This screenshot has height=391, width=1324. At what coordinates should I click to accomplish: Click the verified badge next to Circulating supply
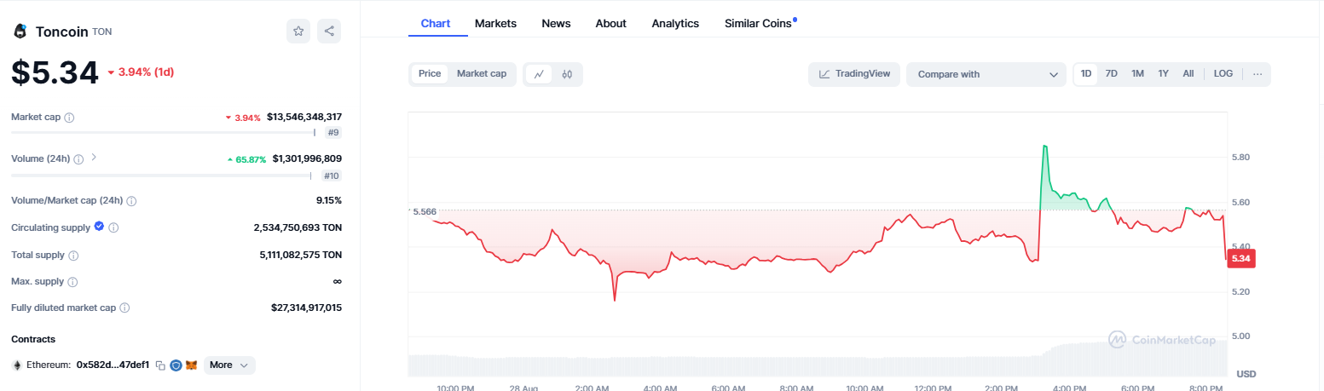pyautogui.click(x=99, y=227)
